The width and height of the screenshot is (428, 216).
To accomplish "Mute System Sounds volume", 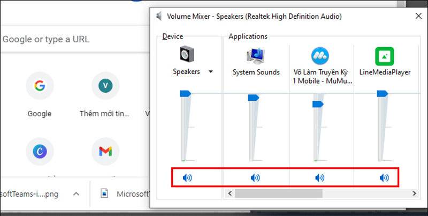I will coord(256,177).
